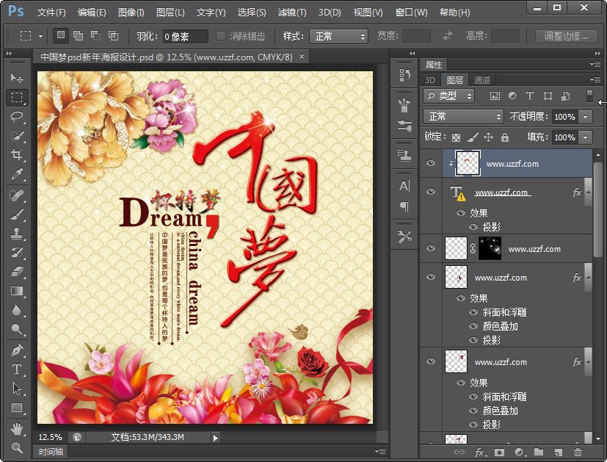Enable the anti-alias checkbox
This screenshot has width=607, height=462.
pyautogui.click(x=221, y=36)
